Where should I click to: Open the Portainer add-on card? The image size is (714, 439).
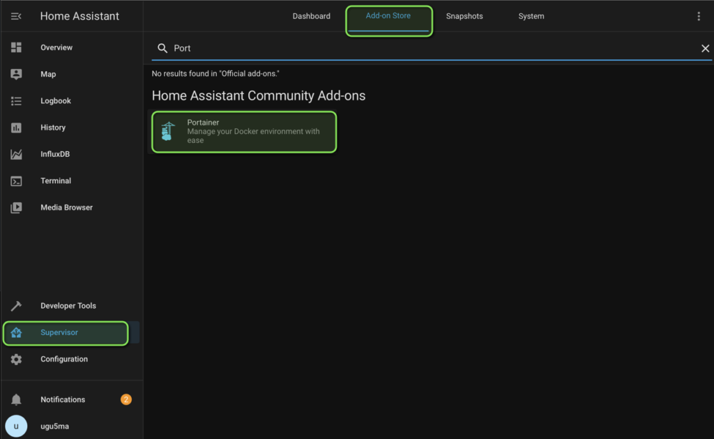coord(244,132)
